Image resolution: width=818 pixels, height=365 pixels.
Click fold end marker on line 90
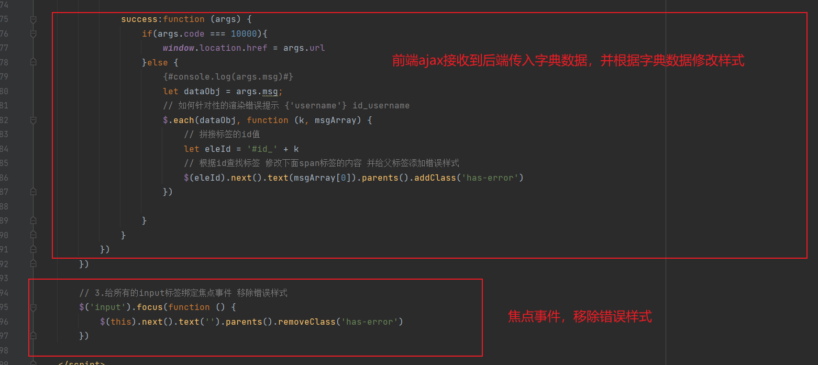pos(34,235)
